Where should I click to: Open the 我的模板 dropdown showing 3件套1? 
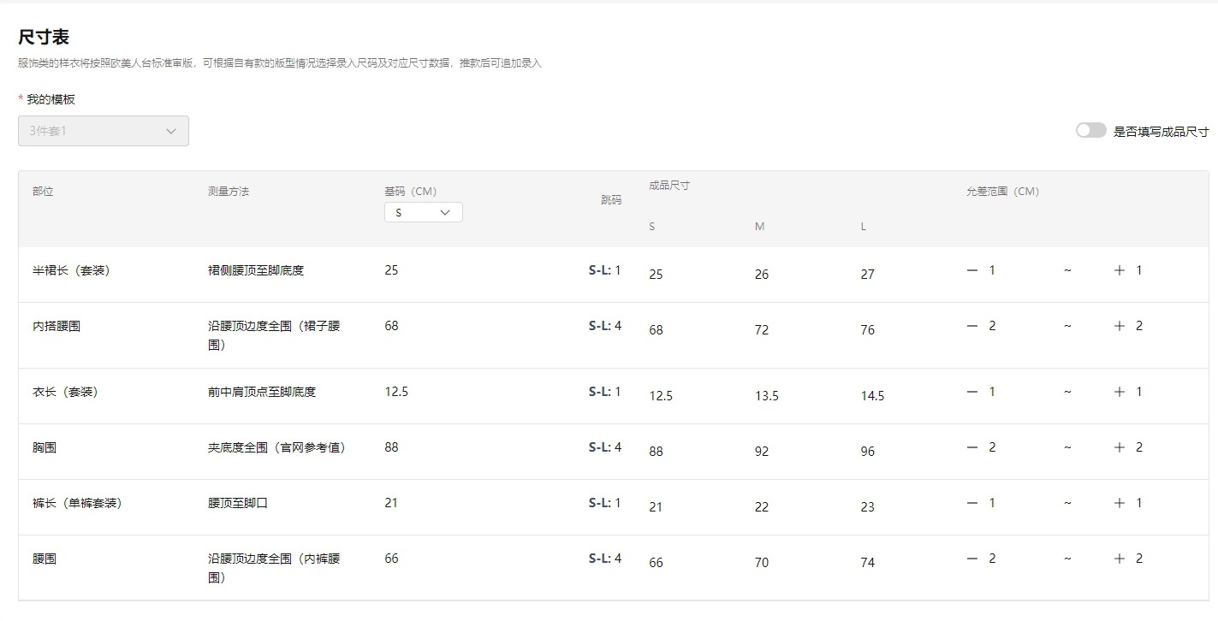click(103, 131)
